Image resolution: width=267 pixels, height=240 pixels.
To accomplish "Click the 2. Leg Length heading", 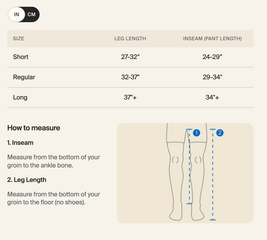I will coord(27,180).
